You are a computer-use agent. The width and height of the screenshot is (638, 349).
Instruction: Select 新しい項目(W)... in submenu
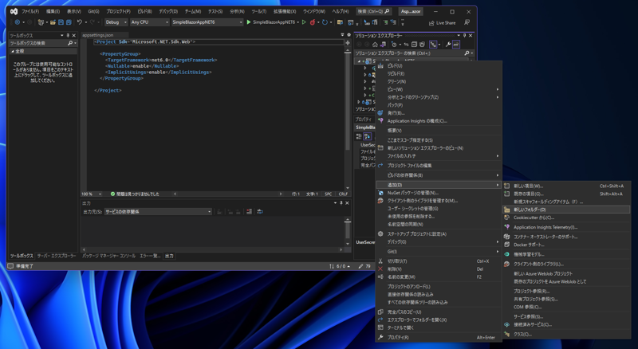(x=566, y=186)
